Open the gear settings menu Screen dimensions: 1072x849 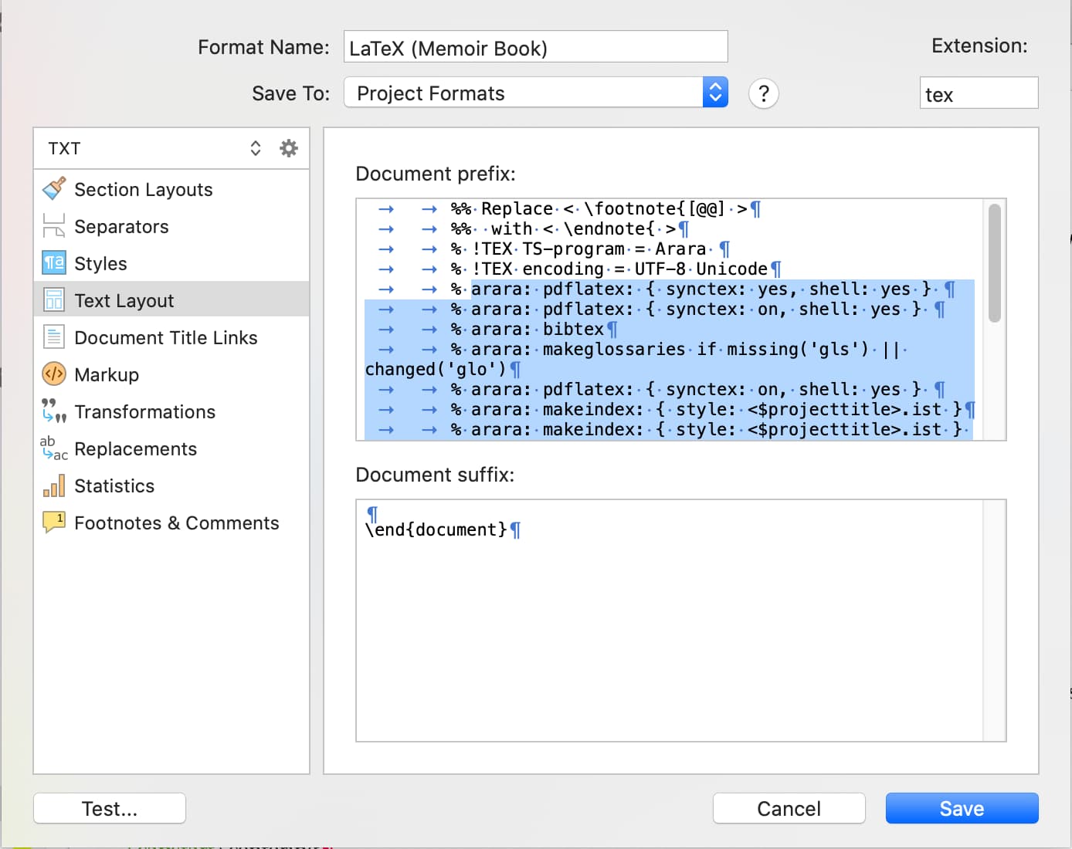click(x=289, y=148)
